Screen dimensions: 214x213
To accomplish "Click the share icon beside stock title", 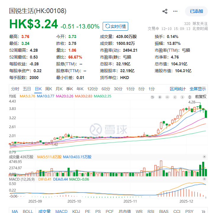I will (165, 11).
